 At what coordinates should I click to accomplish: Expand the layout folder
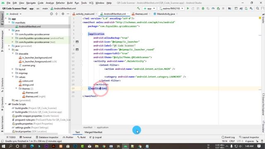pos(13,69)
